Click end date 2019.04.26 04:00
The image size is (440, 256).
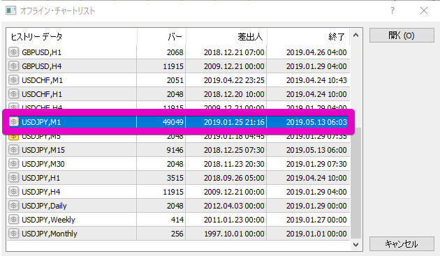(x=316, y=52)
